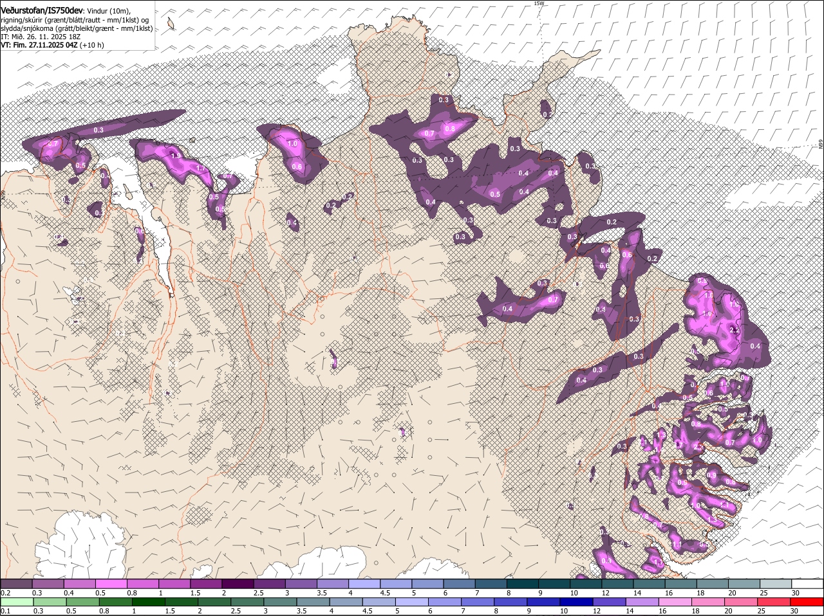This screenshot has width=824, height=616.
Task: Select upper scale swatch between 10 and 12
Action: pos(585,583)
